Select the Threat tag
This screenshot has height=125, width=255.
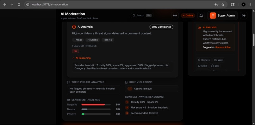point(78,40)
